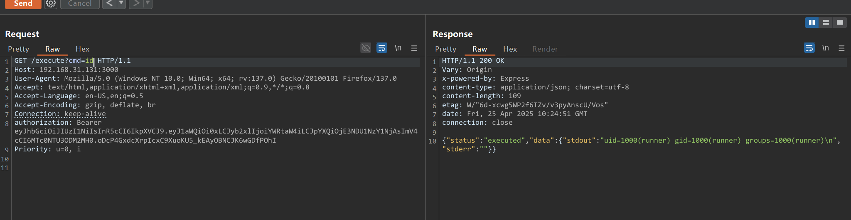
Task: Switch Request view to Raw tab
Action: 53,49
